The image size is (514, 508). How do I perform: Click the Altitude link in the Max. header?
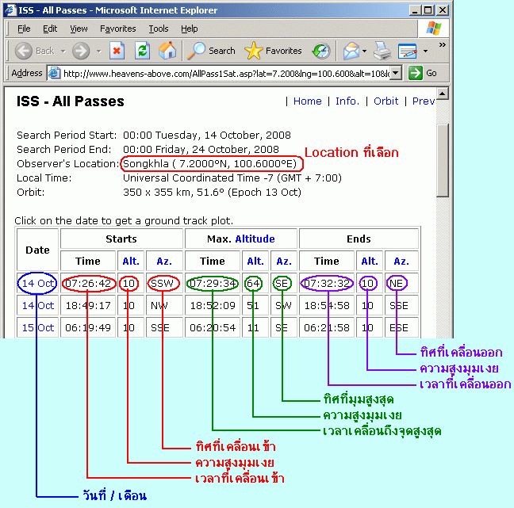click(x=255, y=239)
